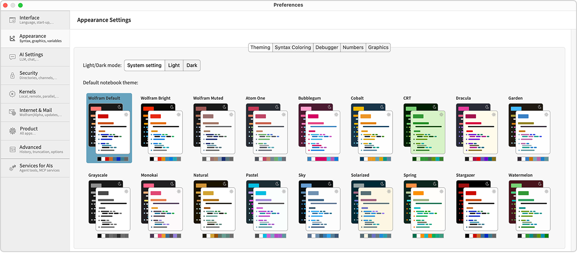This screenshot has height=253, width=577.
Task: Click the Atom One theme name label
Action: click(256, 98)
